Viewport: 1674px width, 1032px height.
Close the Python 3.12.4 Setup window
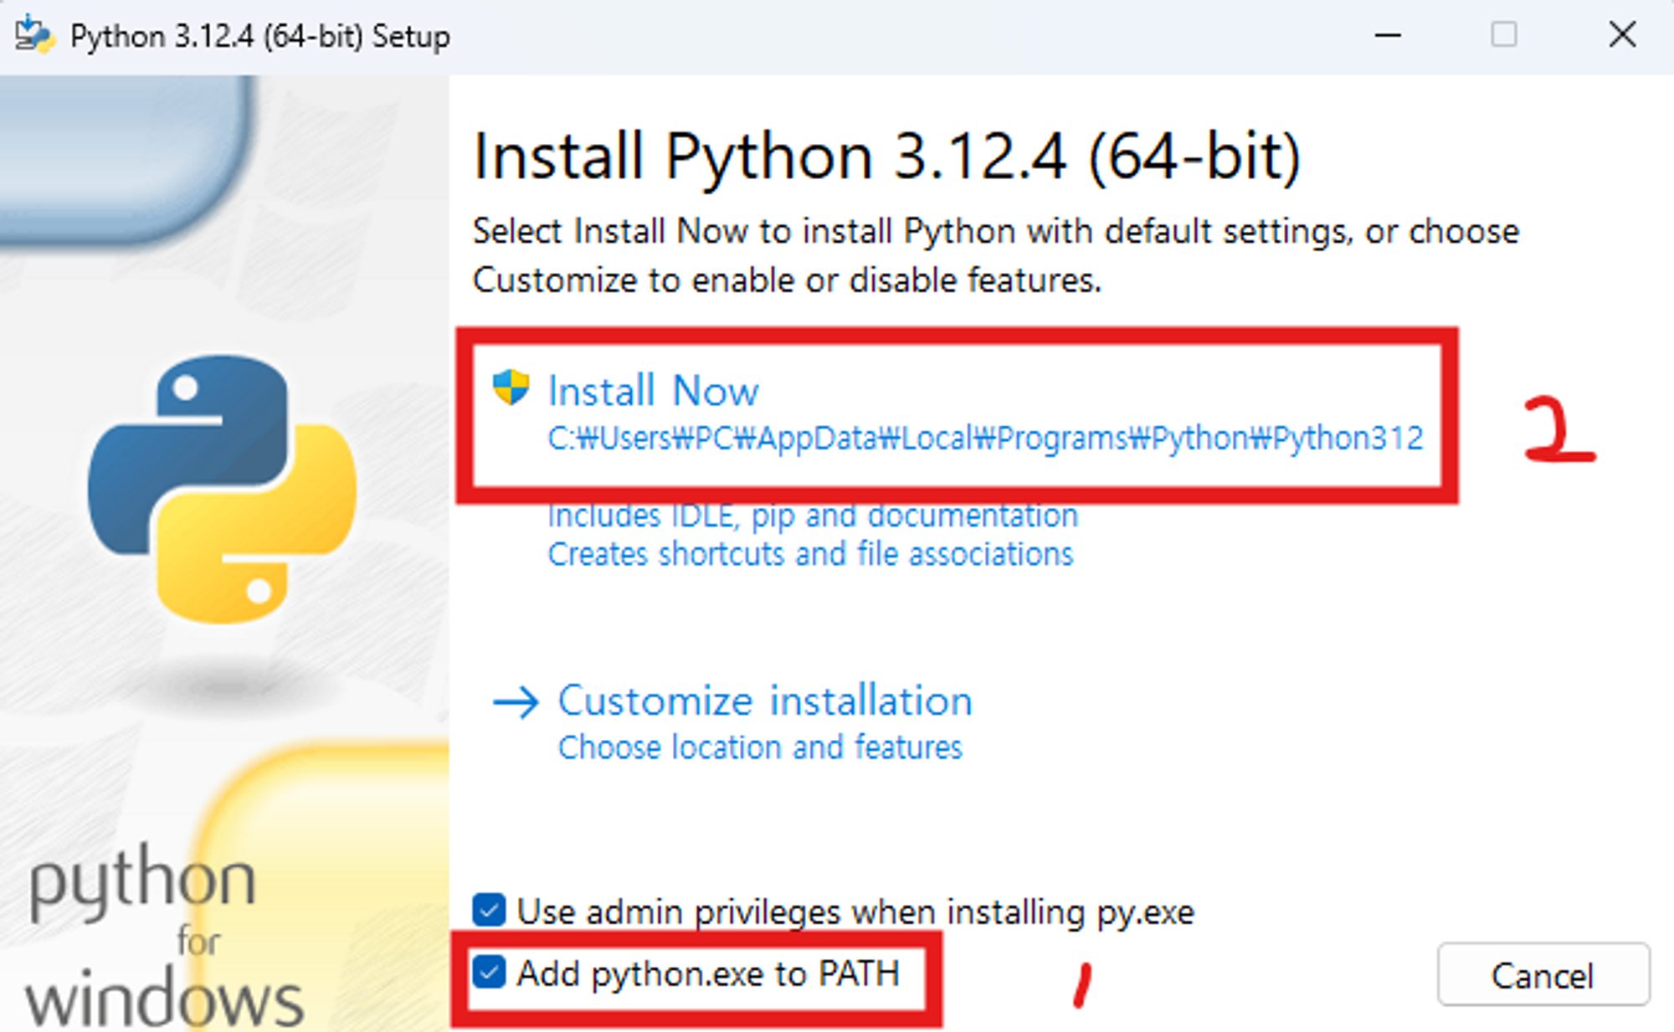pyautogui.click(x=1621, y=35)
